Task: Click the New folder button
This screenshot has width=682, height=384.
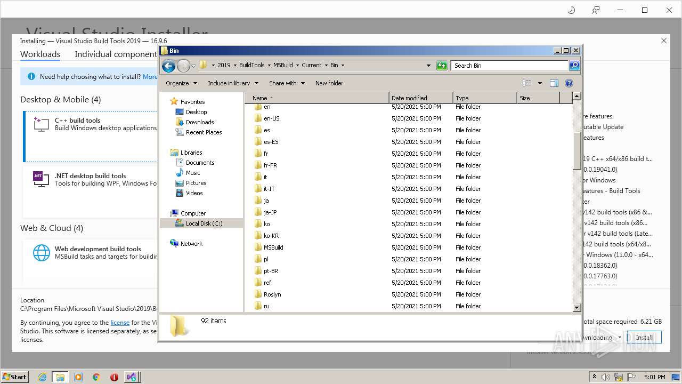Action: pos(329,83)
